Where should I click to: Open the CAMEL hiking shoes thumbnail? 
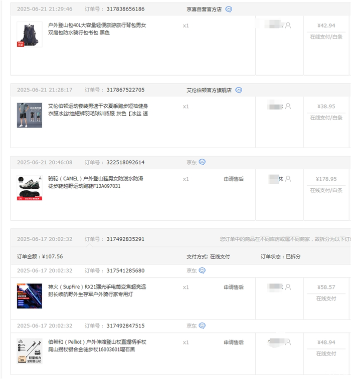[x=30, y=188]
